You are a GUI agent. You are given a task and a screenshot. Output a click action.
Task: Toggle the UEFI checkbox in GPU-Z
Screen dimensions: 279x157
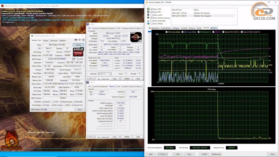point(78,59)
